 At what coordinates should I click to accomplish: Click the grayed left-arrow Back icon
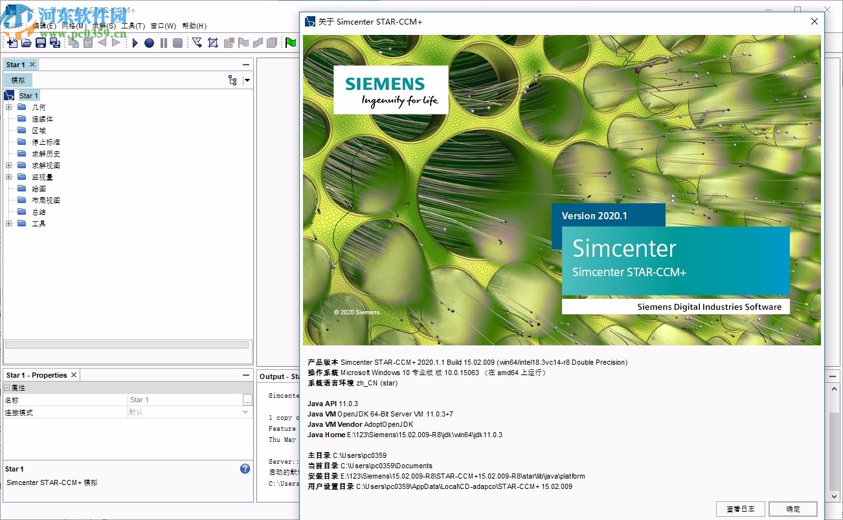tap(102, 43)
